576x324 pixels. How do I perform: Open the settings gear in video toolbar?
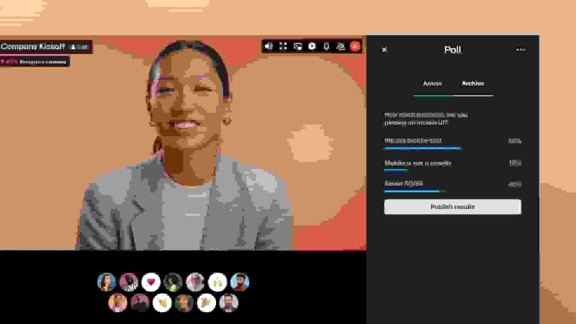tap(312, 46)
